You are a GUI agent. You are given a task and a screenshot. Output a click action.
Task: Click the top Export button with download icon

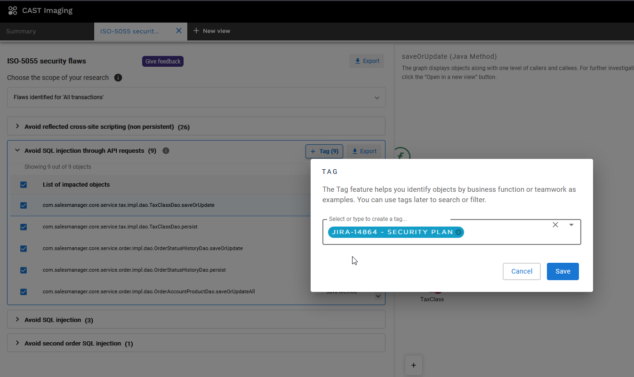[367, 61]
